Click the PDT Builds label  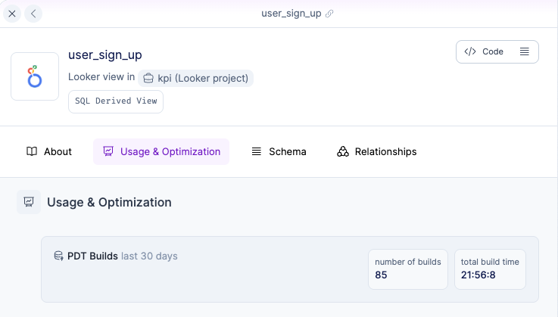point(93,256)
